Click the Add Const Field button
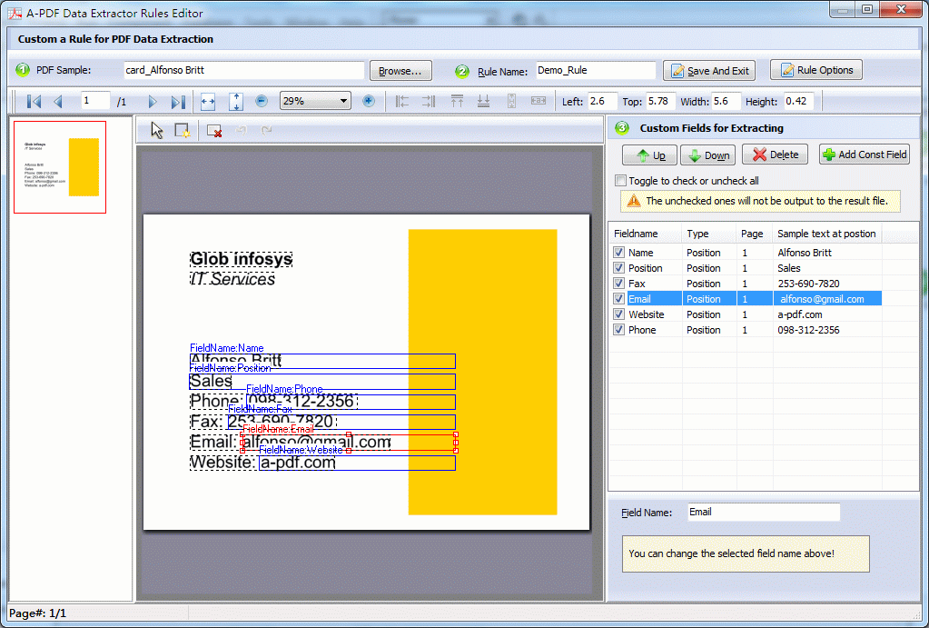 click(864, 154)
